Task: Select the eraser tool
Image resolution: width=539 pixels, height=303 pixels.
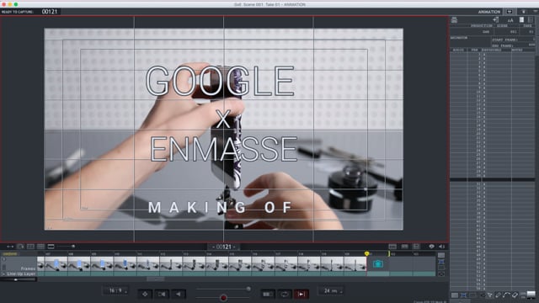Action: tap(515, 295)
